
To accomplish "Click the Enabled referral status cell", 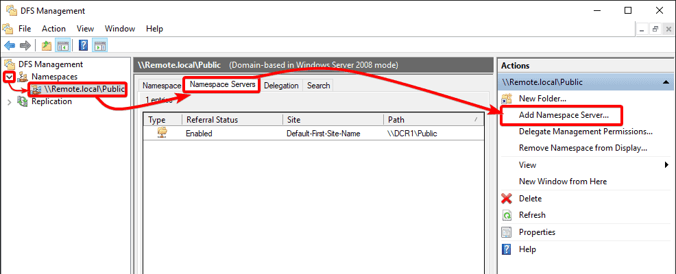I will coord(199,134).
